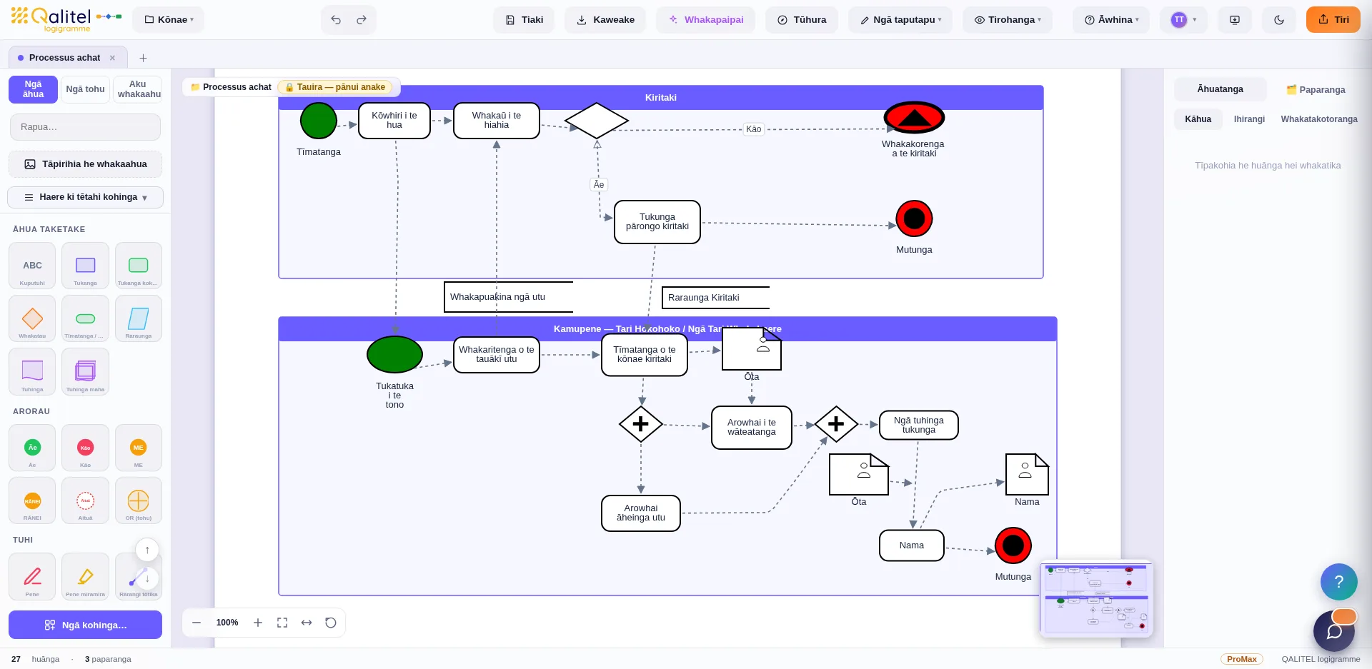1372x669 pixels.
Task: Expand Haere ki tētahi kohinga dropdown
Action: coord(86,197)
